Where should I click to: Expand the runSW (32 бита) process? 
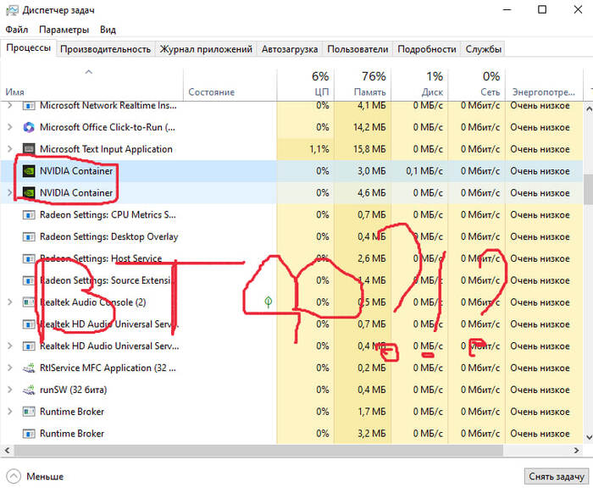tap(10, 390)
